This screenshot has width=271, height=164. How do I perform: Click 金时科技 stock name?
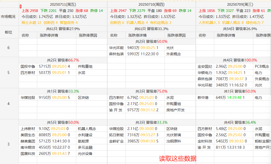coord(205,141)
